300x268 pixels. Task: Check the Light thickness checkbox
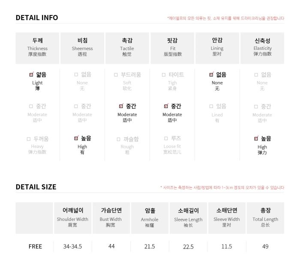(31, 75)
